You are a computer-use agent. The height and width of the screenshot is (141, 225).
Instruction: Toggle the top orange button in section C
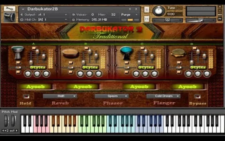142,48
